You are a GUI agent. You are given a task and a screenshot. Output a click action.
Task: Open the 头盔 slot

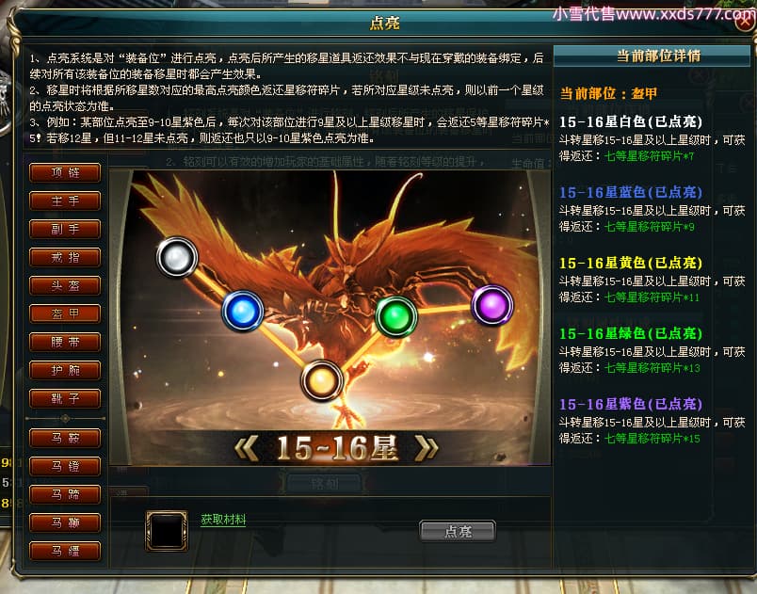65,285
